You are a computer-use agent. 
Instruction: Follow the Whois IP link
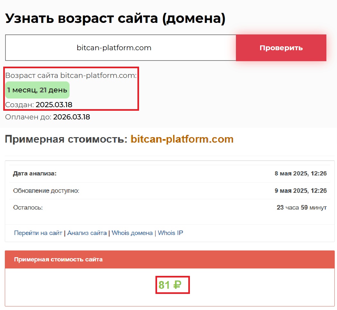click(170, 233)
